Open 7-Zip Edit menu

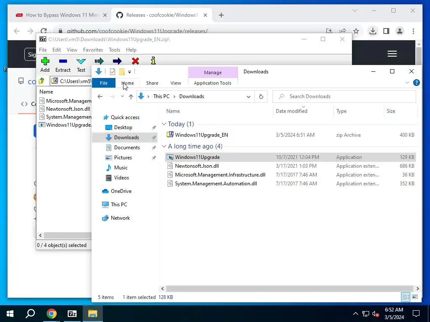[x=57, y=50]
